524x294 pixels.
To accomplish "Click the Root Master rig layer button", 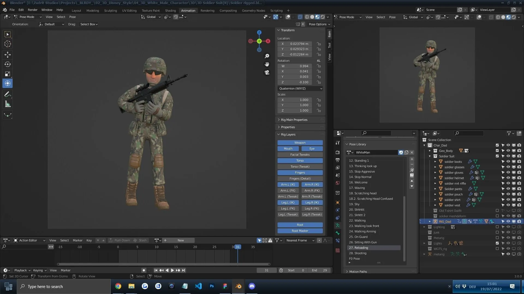I will 300,231.
